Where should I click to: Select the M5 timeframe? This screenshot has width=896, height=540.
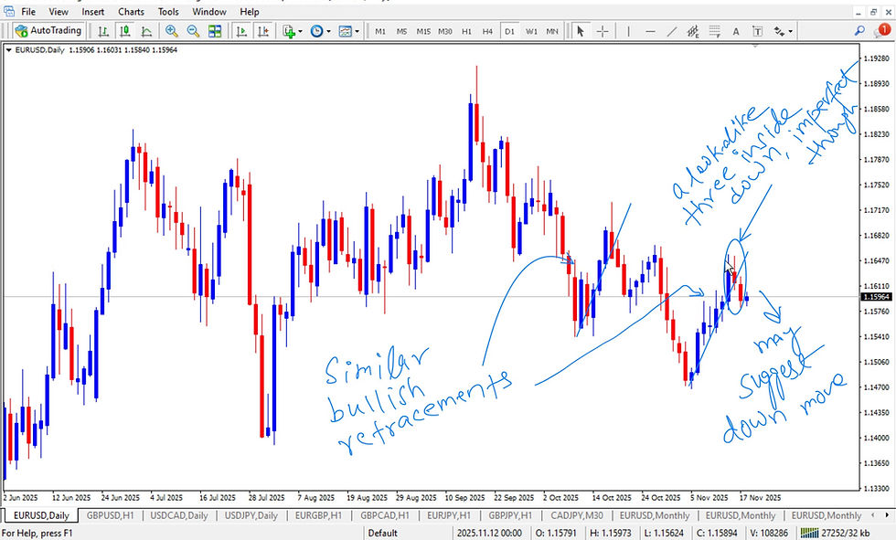tap(401, 31)
